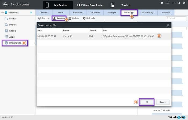This screenshot has width=188, height=120.
Task: Click the 2019-10-17 13:54:31 timestamp
Action: point(161,111)
